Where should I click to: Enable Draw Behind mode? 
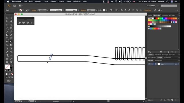tap(9, 77)
